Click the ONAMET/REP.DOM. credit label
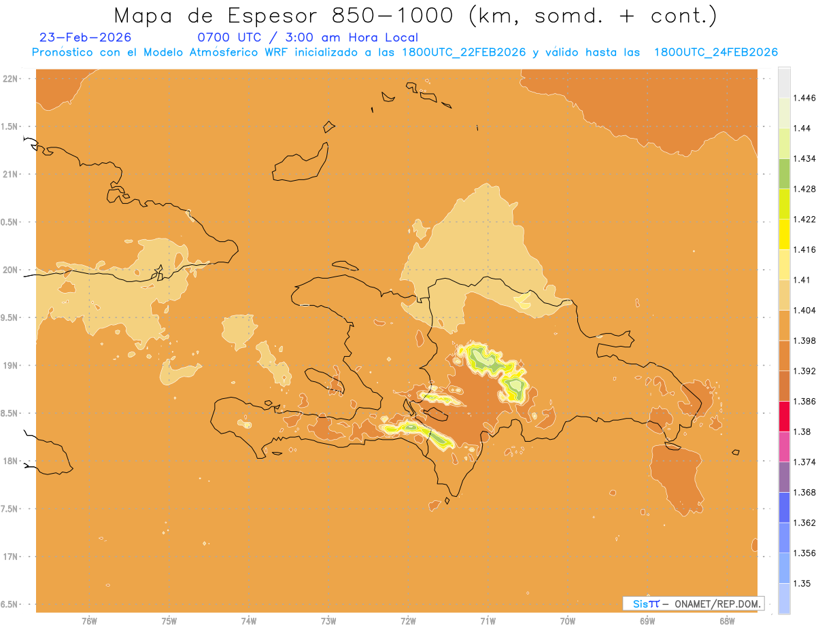Image resolution: width=816 pixels, height=630 pixels. [719, 603]
